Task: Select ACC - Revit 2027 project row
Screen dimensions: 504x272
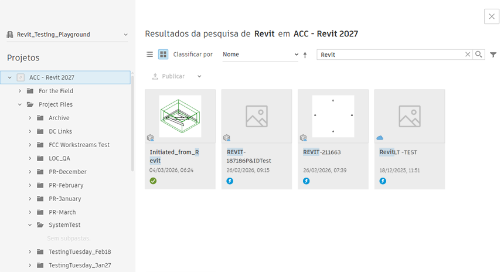Action: click(65, 77)
